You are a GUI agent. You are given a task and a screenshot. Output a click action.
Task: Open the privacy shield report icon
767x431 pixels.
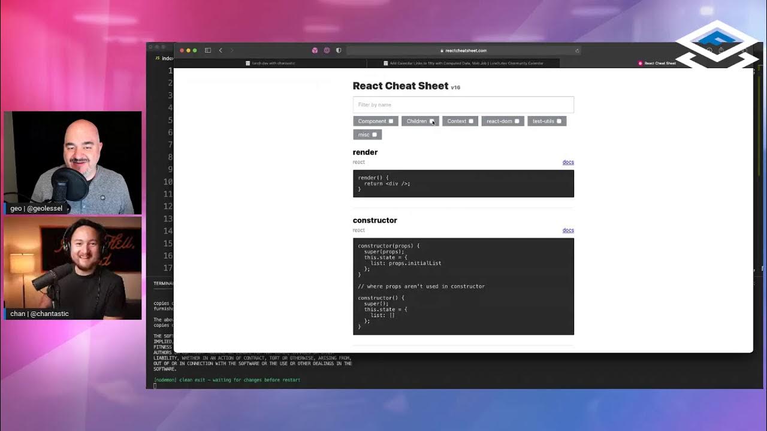pos(339,50)
